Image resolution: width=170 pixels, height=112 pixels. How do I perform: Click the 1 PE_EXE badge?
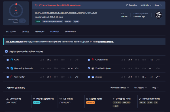pyautogui.click(x=126, y=102)
